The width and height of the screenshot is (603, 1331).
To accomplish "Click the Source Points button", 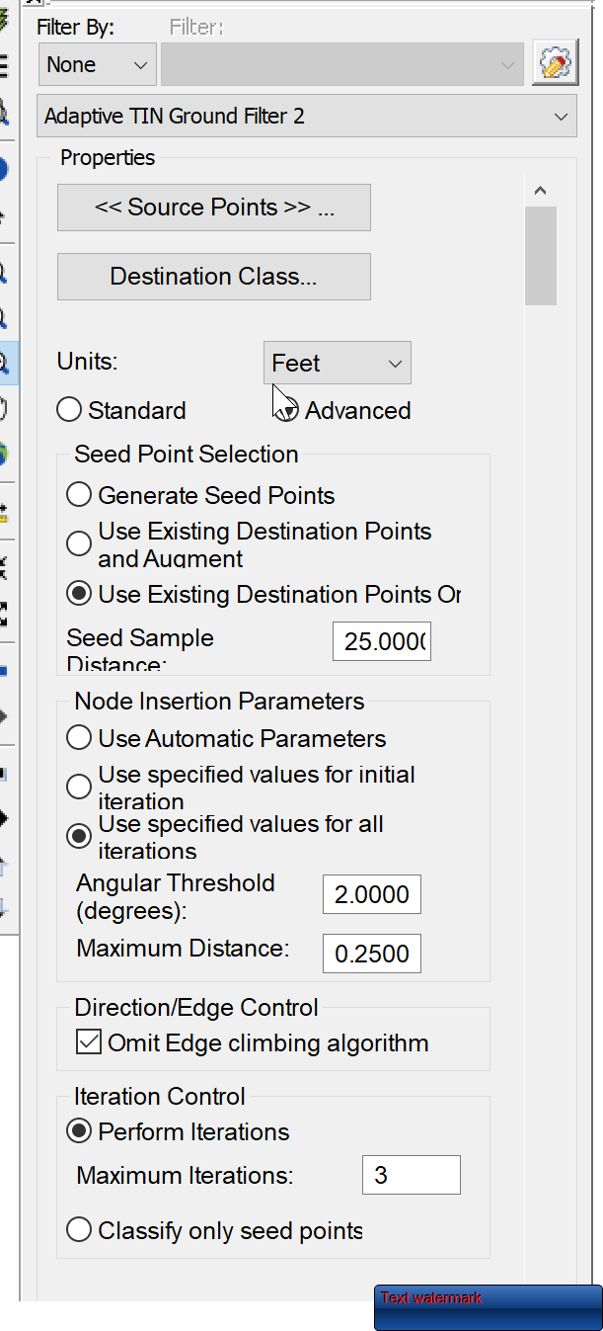I will point(213,208).
